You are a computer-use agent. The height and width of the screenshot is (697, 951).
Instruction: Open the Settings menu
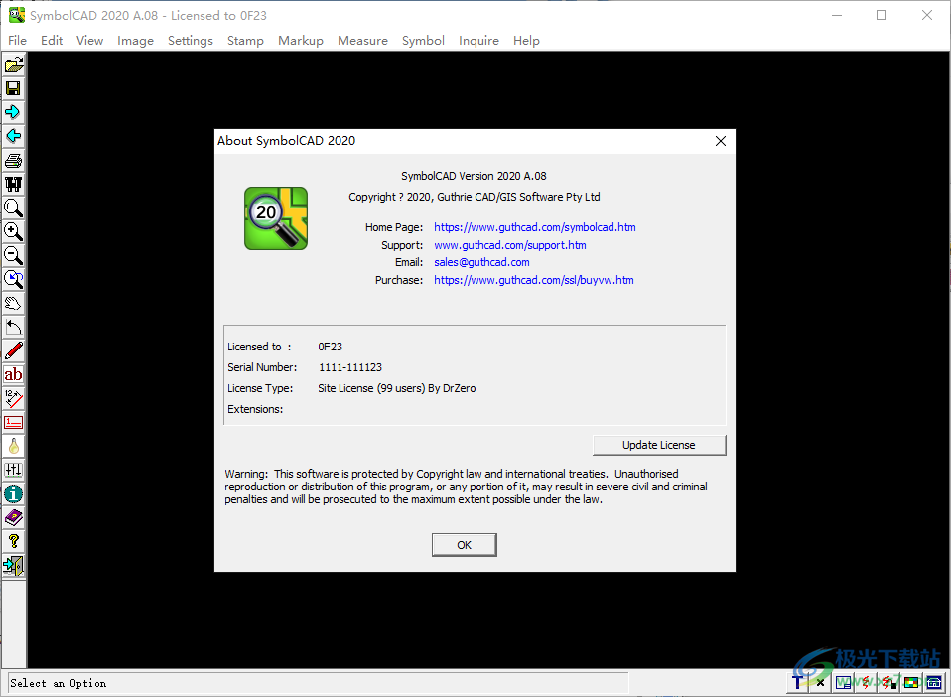pyautogui.click(x=191, y=41)
